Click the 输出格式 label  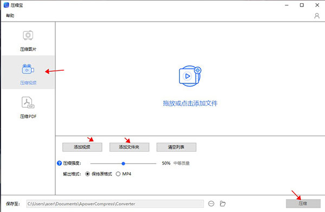click(x=72, y=174)
